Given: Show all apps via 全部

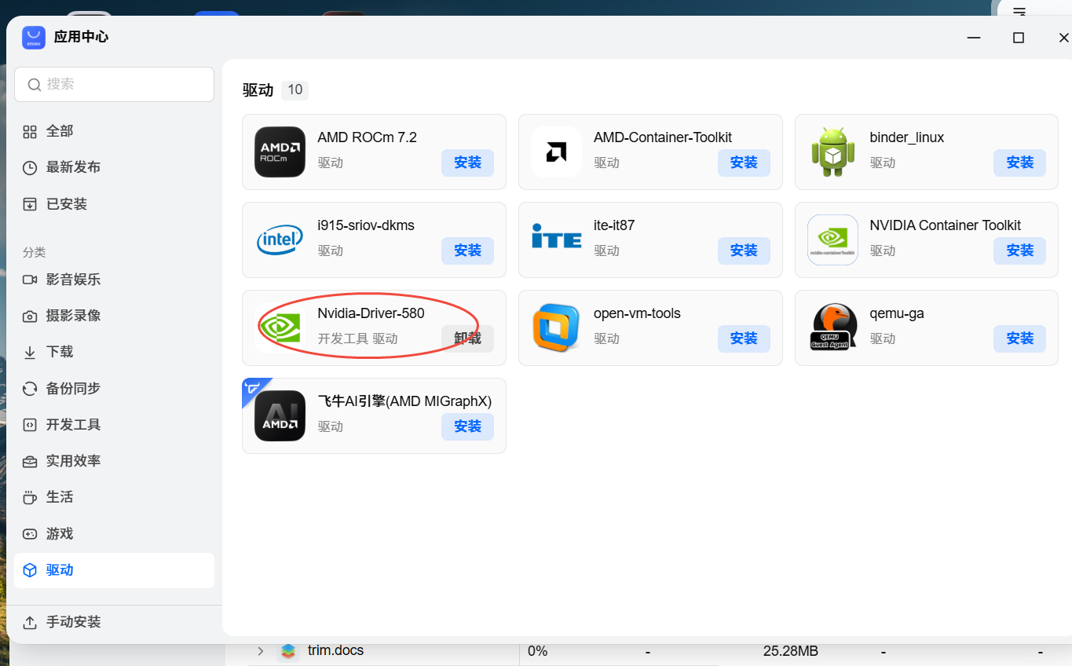Looking at the screenshot, I should coord(114,131).
